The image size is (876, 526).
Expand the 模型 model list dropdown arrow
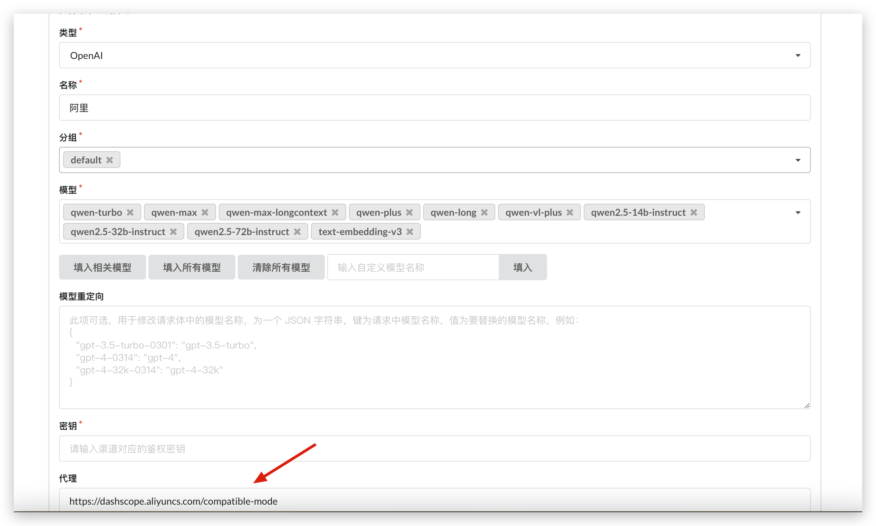point(798,213)
